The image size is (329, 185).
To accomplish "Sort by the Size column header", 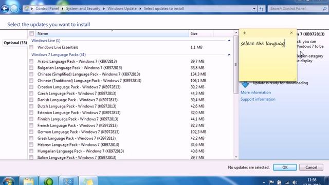I will coord(201,33).
